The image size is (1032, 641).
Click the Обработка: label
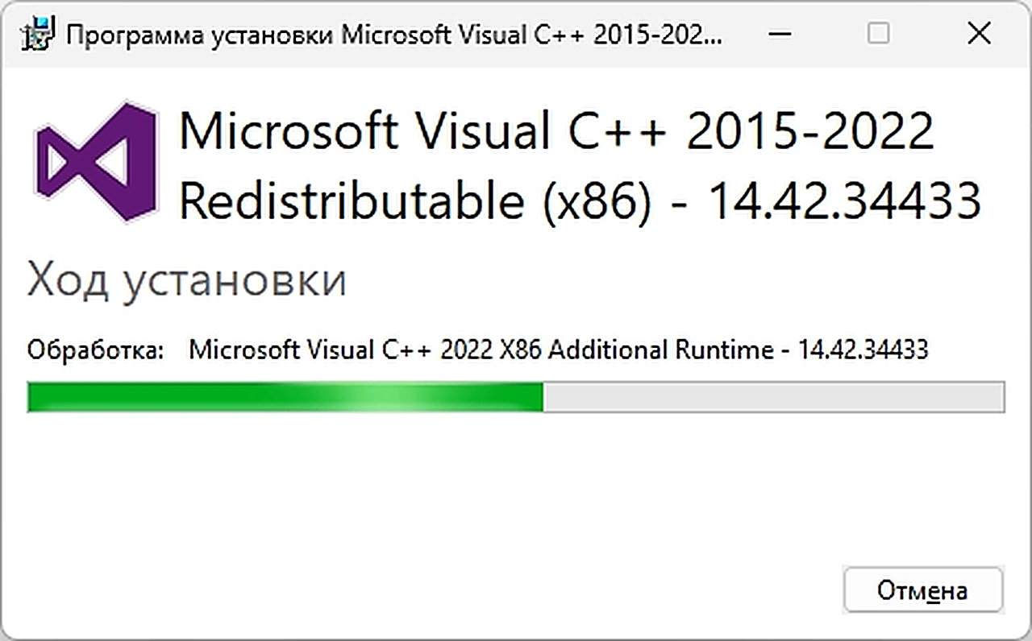pos(95,350)
